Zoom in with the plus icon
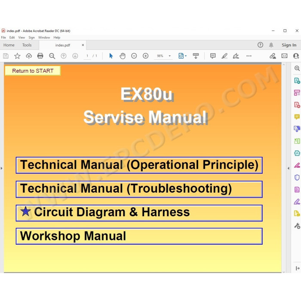Viewport: 301px width, 301px height. pos(145,56)
